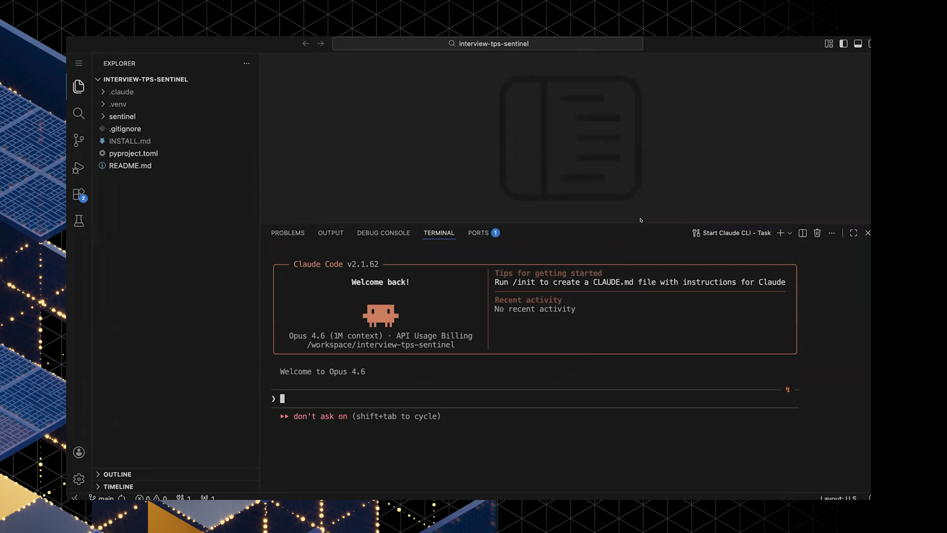
Task: Click the /workspace/interview-tps-sentinel path text
Action: click(381, 345)
